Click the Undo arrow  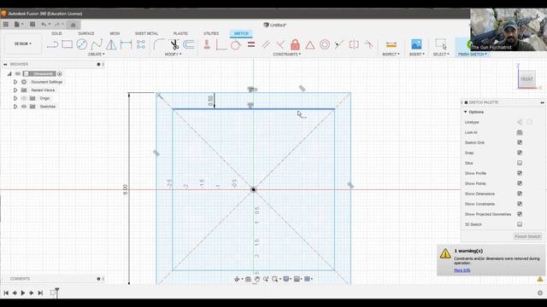44,25
